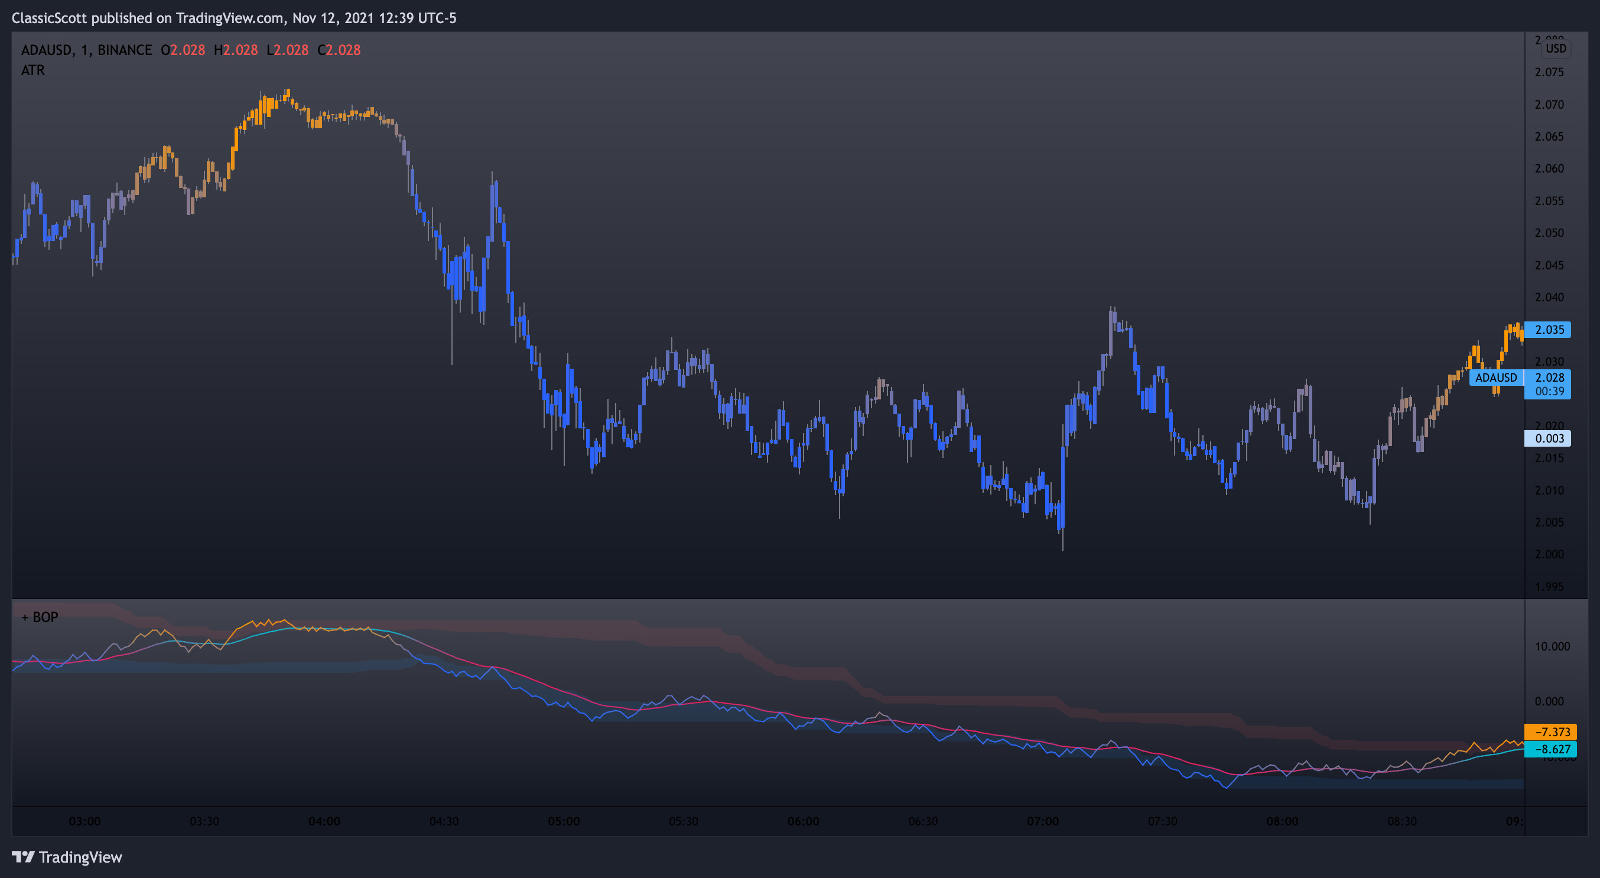1600x878 pixels.
Task: Click the close value C2.028
Action: click(x=339, y=50)
